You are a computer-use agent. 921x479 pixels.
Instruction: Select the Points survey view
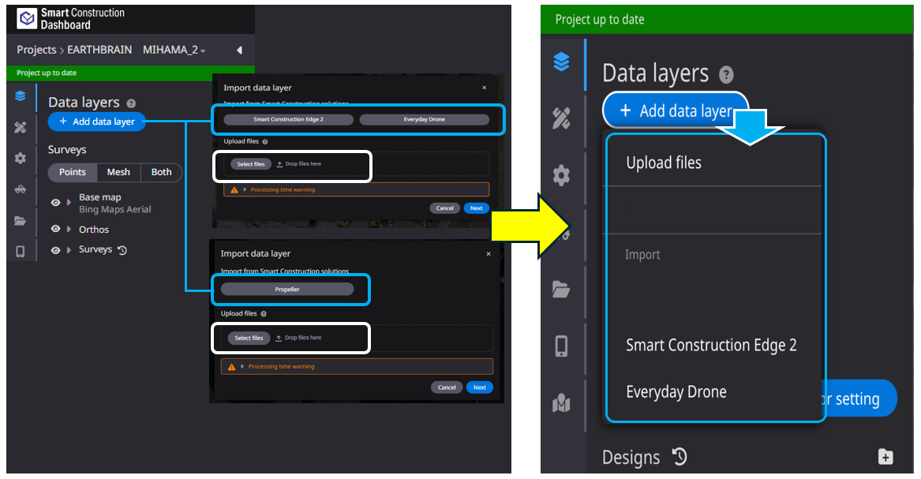point(73,172)
